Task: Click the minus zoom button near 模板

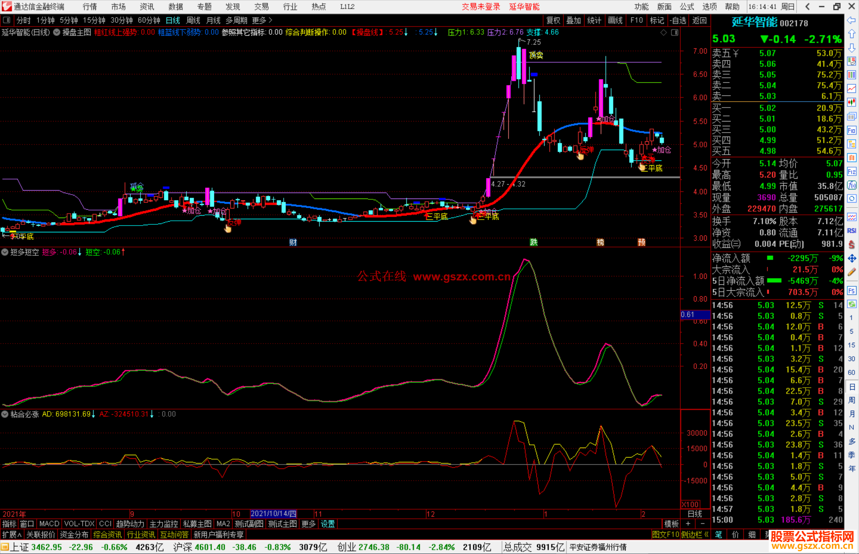Action: 702,524
